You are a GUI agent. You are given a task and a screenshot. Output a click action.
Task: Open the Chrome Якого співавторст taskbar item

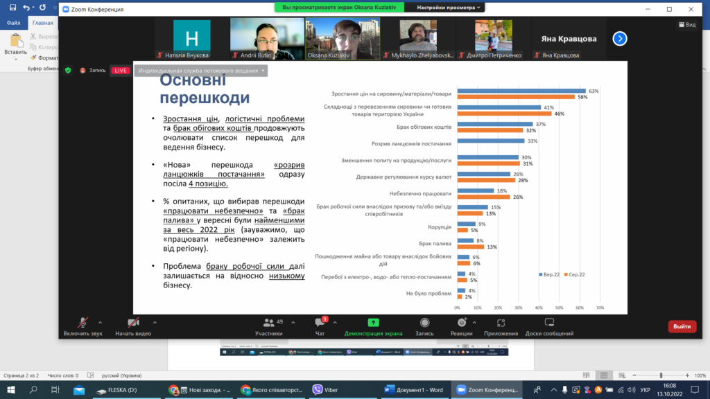pyautogui.click(x=272, y=389)
